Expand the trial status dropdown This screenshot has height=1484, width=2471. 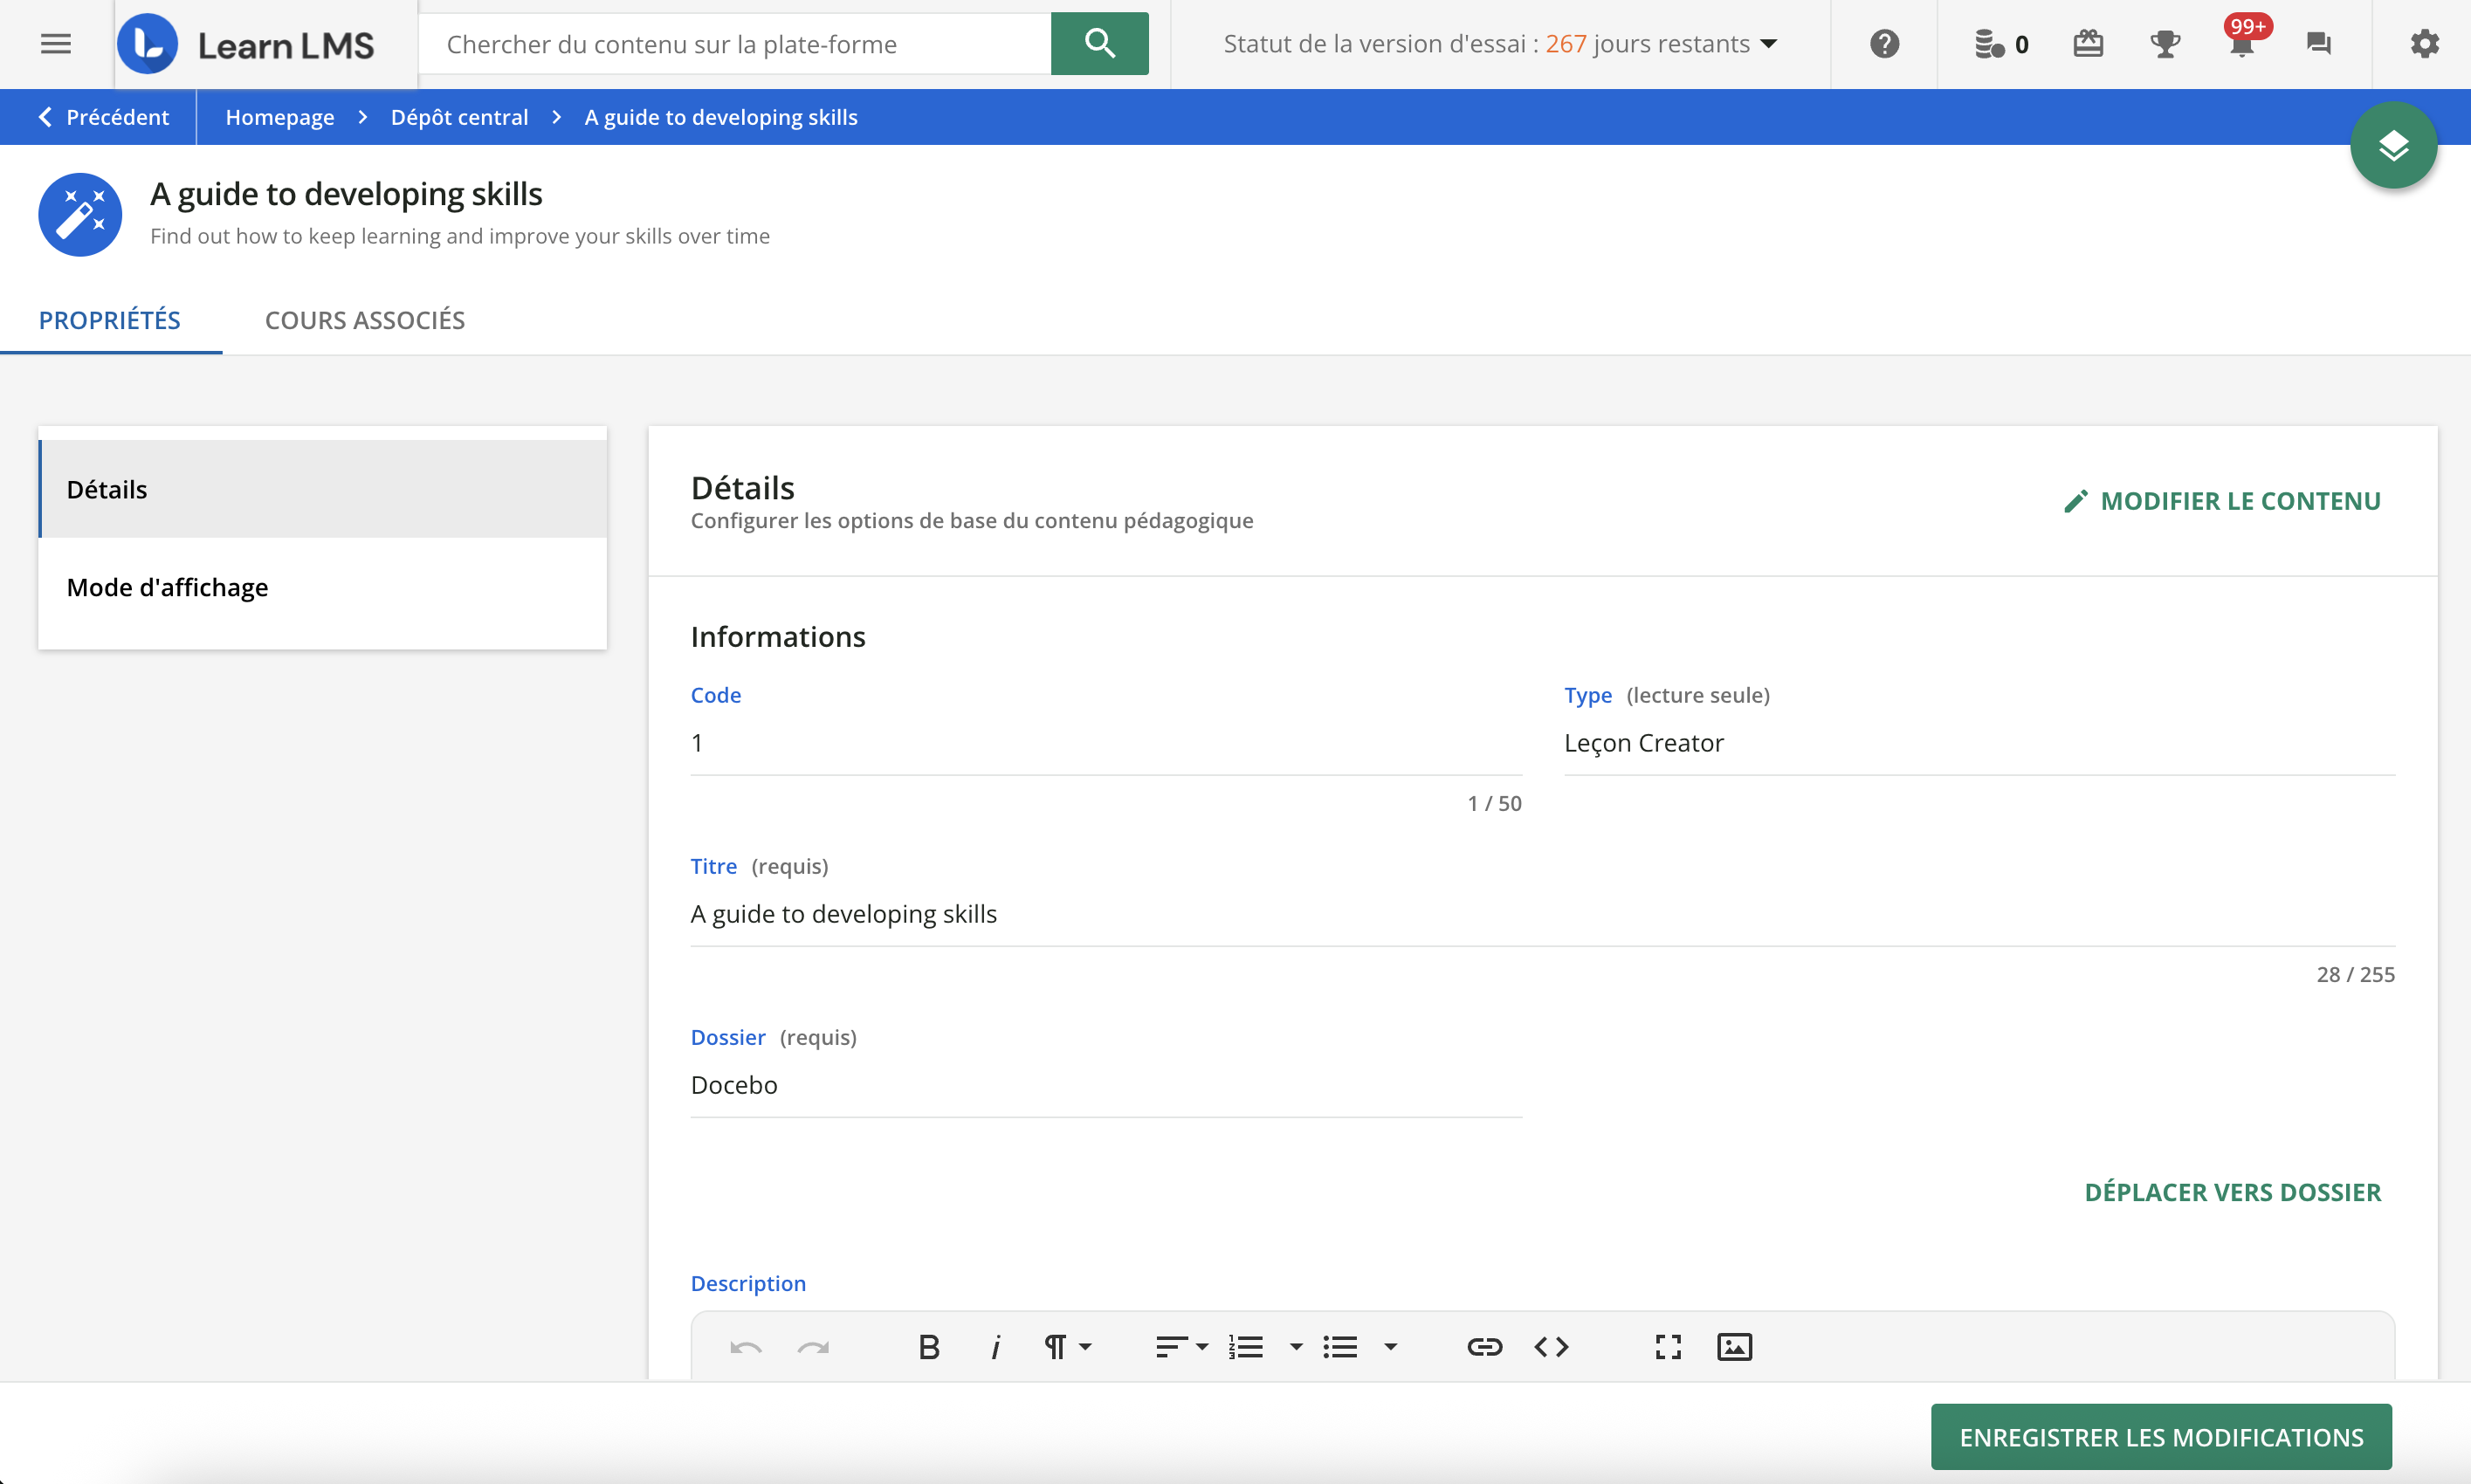(1768, 44)
